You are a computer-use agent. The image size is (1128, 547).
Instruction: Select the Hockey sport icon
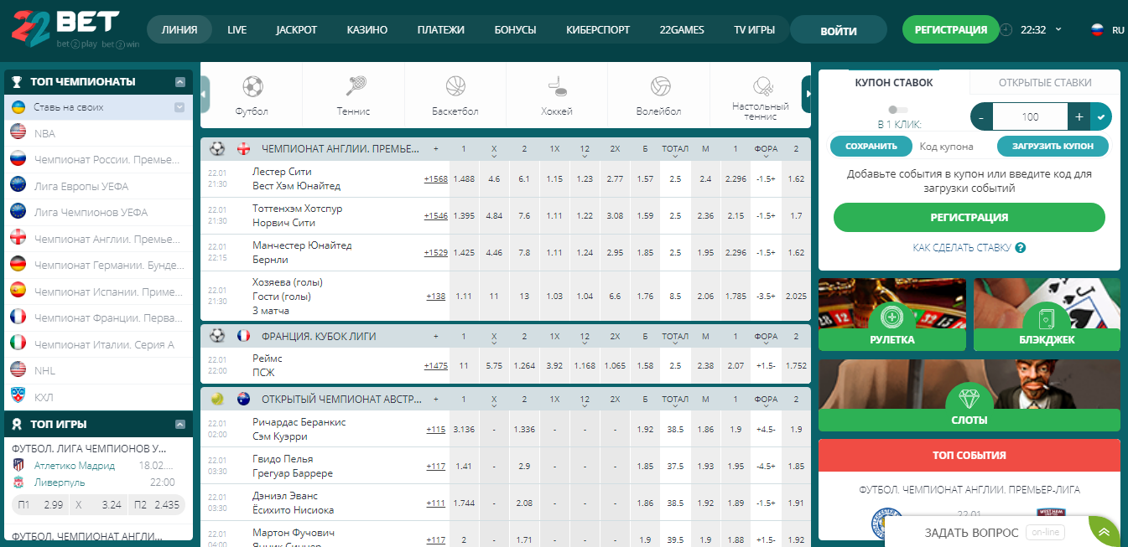558,86
